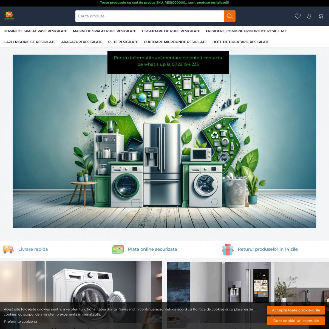Open Cuptoare microunde resigilate menu

tap(175, 42)
